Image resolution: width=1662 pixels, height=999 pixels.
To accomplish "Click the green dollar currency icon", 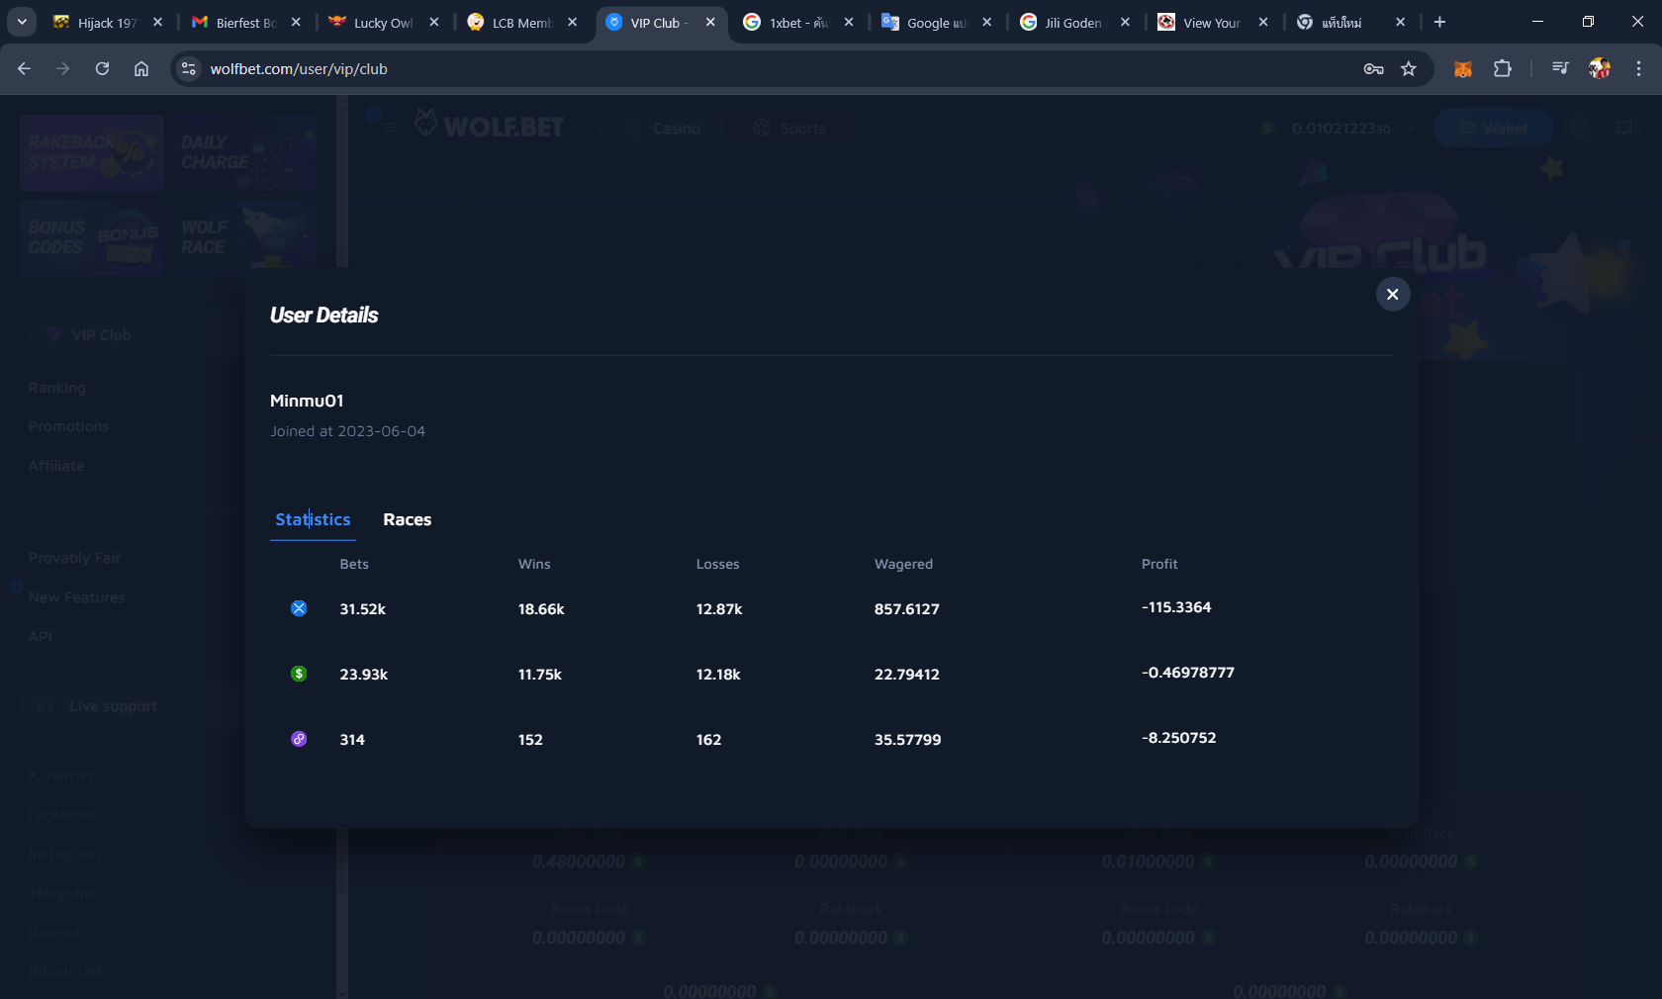I will (299, 674).
